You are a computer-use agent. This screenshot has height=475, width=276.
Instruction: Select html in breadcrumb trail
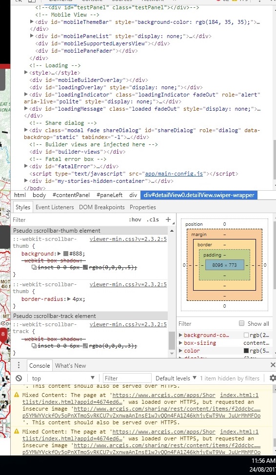[x=20, y=195]
